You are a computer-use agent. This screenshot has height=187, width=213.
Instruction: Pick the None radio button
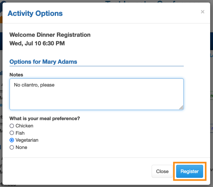(12, 147)
